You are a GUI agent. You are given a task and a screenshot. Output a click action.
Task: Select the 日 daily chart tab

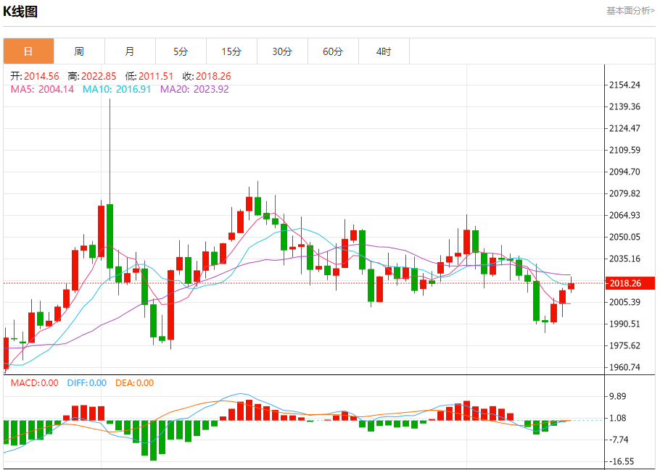click(28, 51)
